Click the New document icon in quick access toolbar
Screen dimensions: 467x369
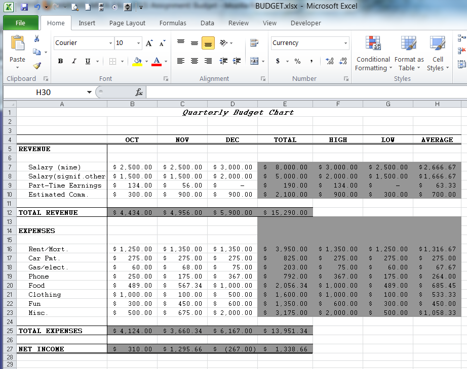tap(88, 7)
